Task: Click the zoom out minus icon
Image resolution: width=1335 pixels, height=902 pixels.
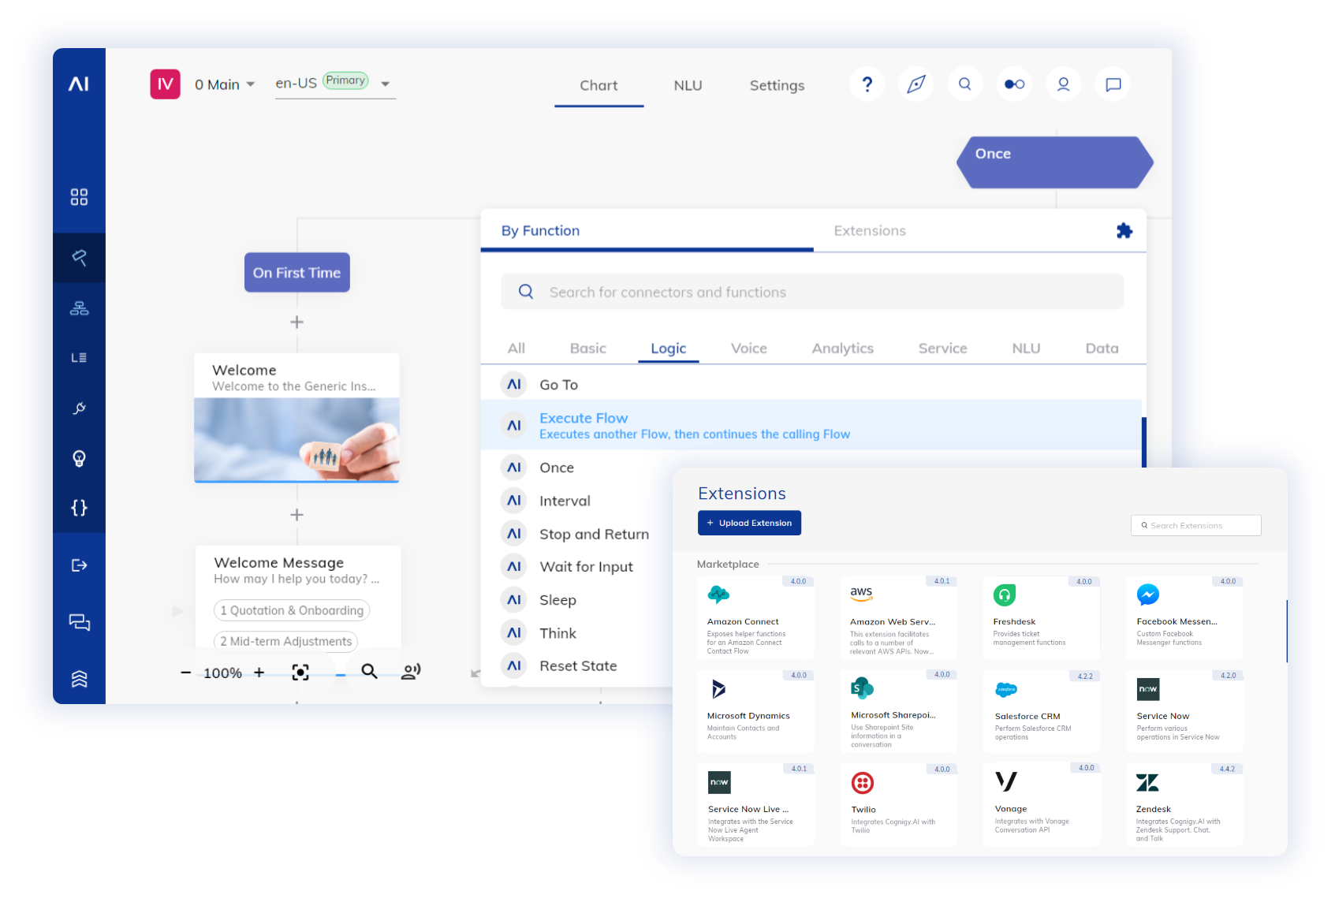Action: (x=186, y=673)
